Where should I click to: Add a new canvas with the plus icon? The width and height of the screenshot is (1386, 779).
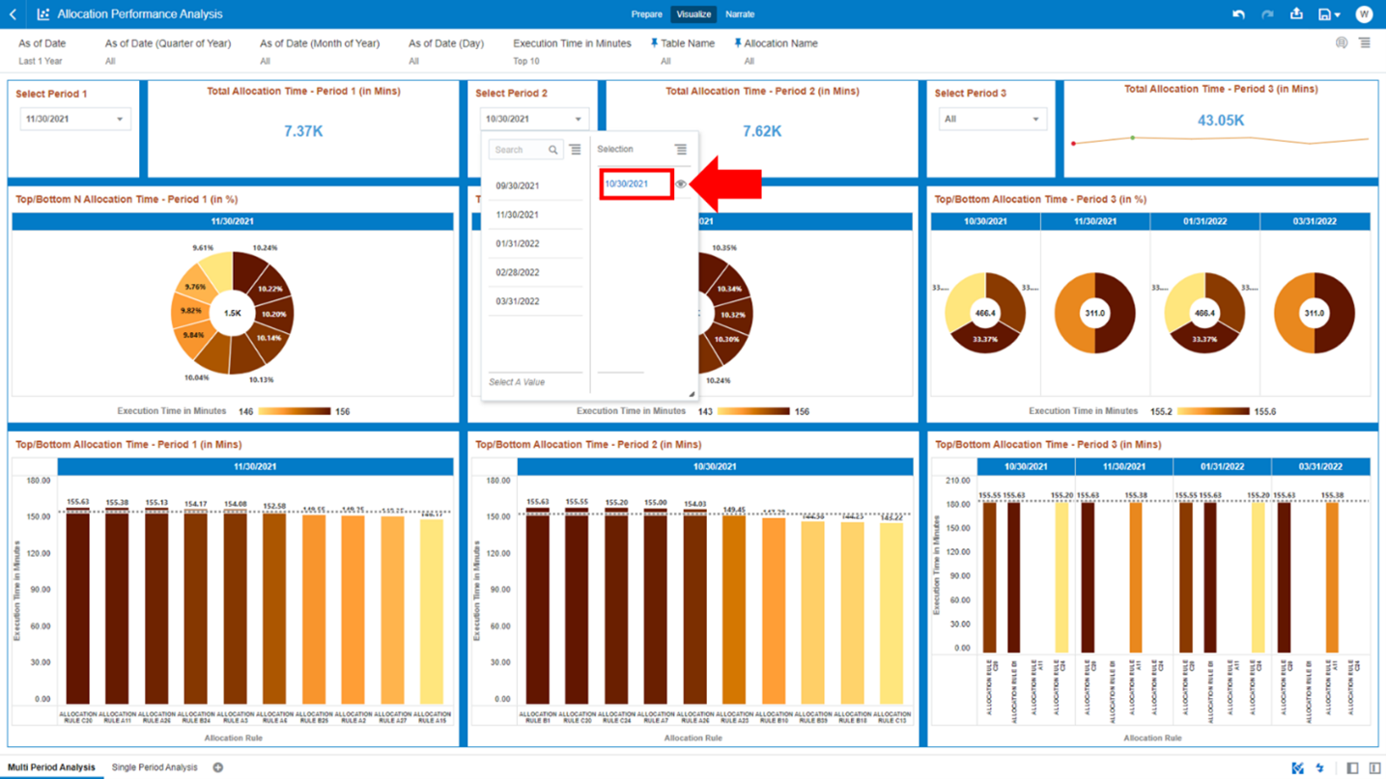point(218,767)
